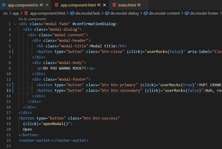Click the div.modal.fade breadcrumb symbol icon
The height and width of the screenshot is (149, 222).
pos(72,13)
